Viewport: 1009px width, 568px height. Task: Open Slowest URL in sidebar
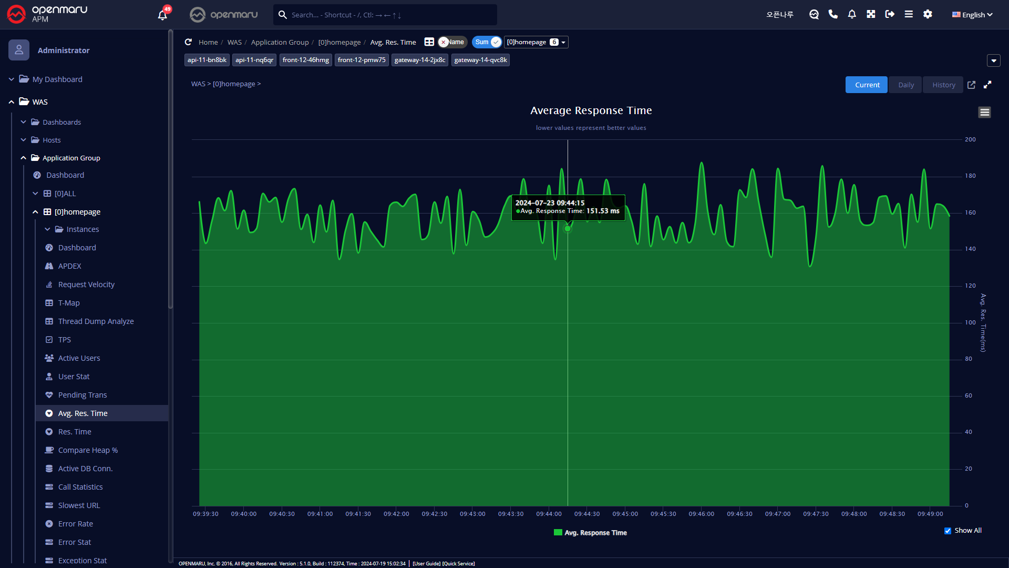coord(79,505)
